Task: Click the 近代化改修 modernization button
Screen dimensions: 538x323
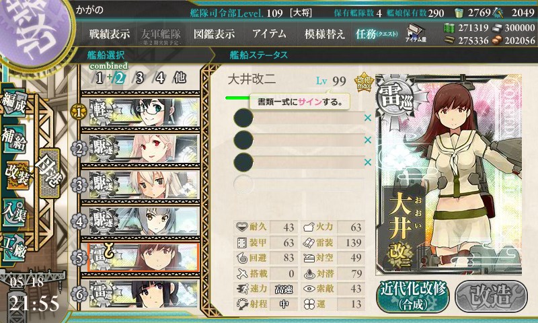Action: (x=413, y=297)
